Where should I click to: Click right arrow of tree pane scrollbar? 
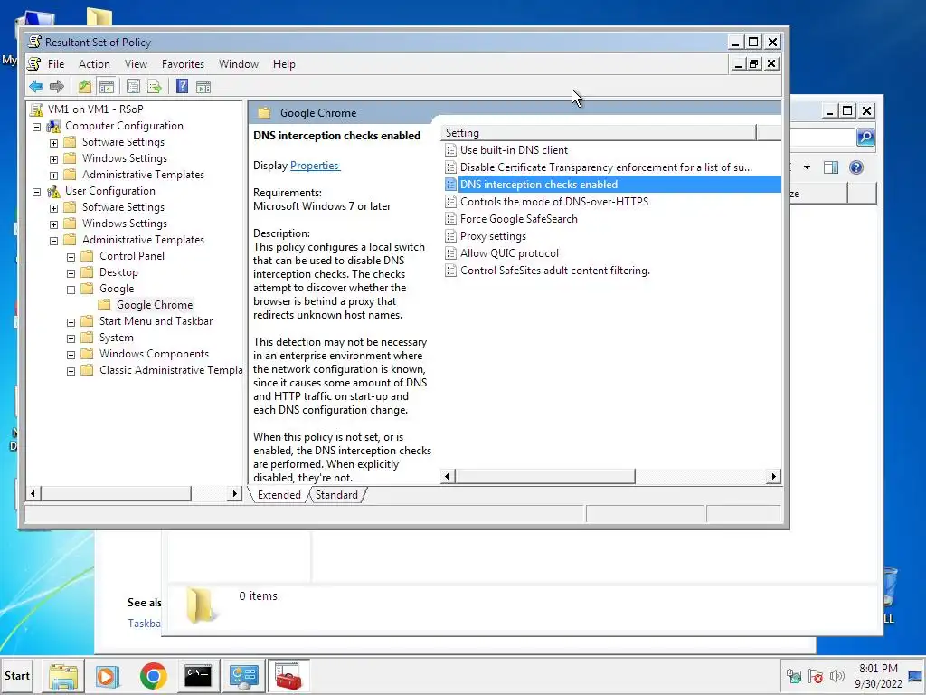coord(234,493)
